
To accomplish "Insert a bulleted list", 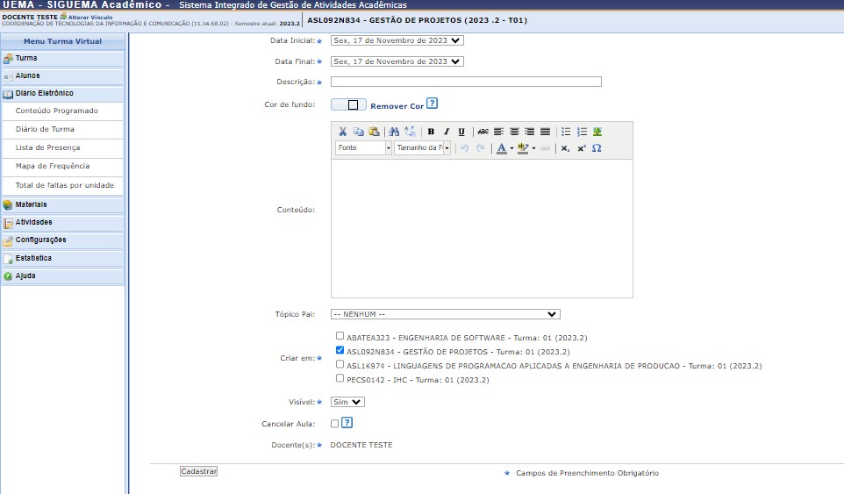I will click(x=566, y=132).
